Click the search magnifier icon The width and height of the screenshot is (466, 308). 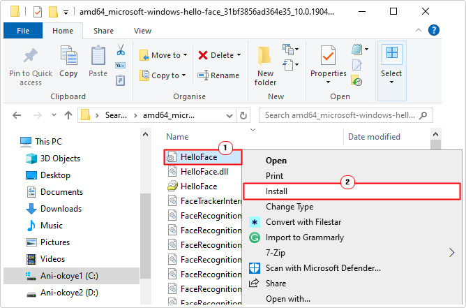click(x=423, y=115)
